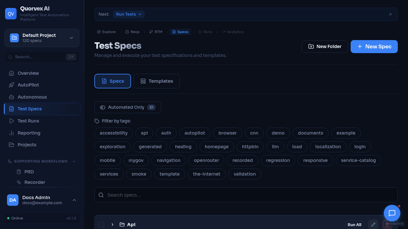Toggle the service-catalog tag filter

coord(358,160)
